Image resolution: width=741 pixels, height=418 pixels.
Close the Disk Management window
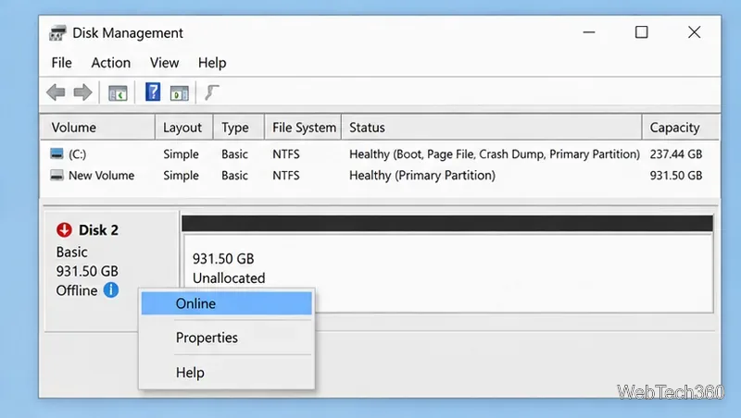coord(694,32)
